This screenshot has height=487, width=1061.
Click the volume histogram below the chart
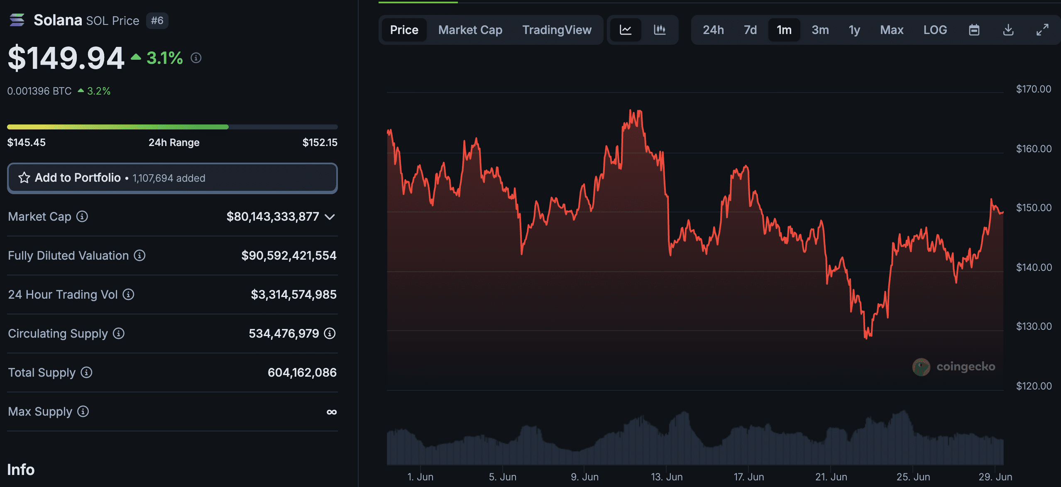[695, 438]
